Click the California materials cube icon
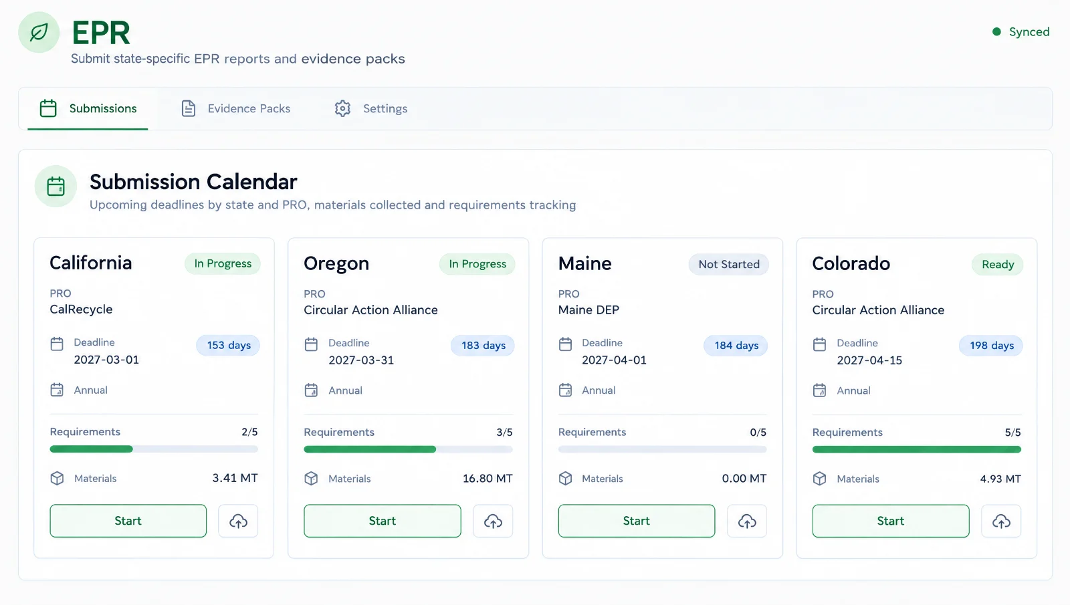 pos(57,478)
